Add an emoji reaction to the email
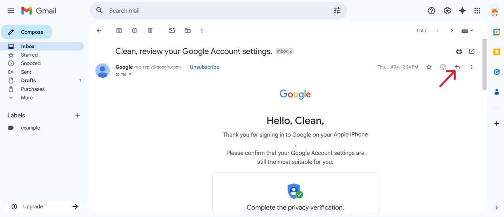The width and height of the screenshot is (504, 217). point(443,67)
